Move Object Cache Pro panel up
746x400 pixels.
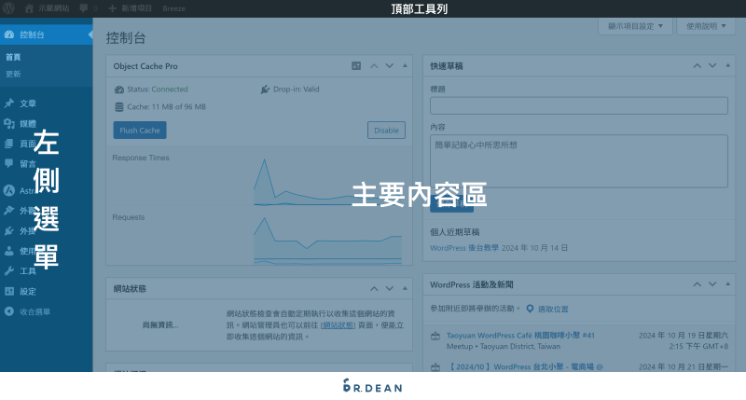[374, 65]
